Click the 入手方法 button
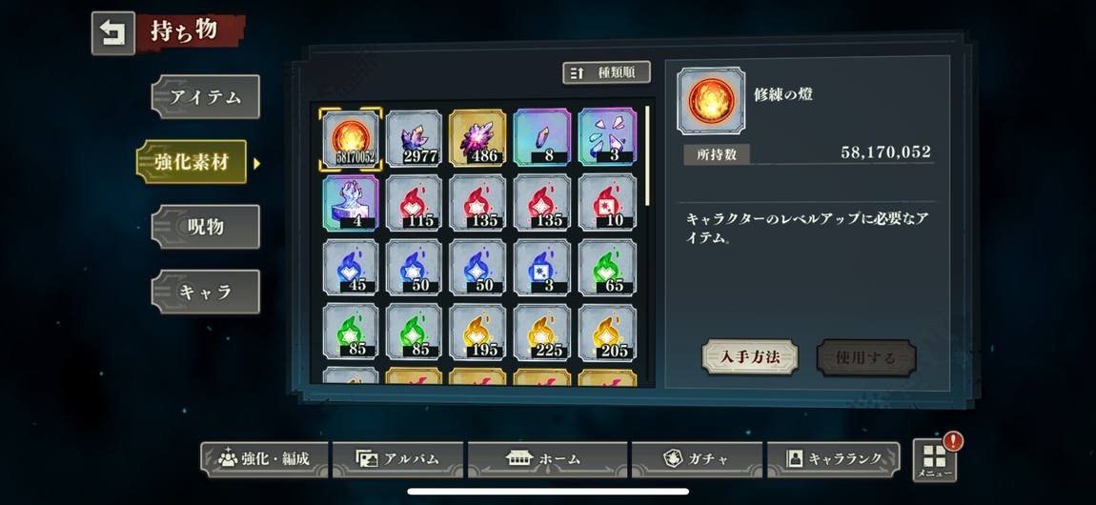Screen dimensions: 1096x505 coord(749,357)
